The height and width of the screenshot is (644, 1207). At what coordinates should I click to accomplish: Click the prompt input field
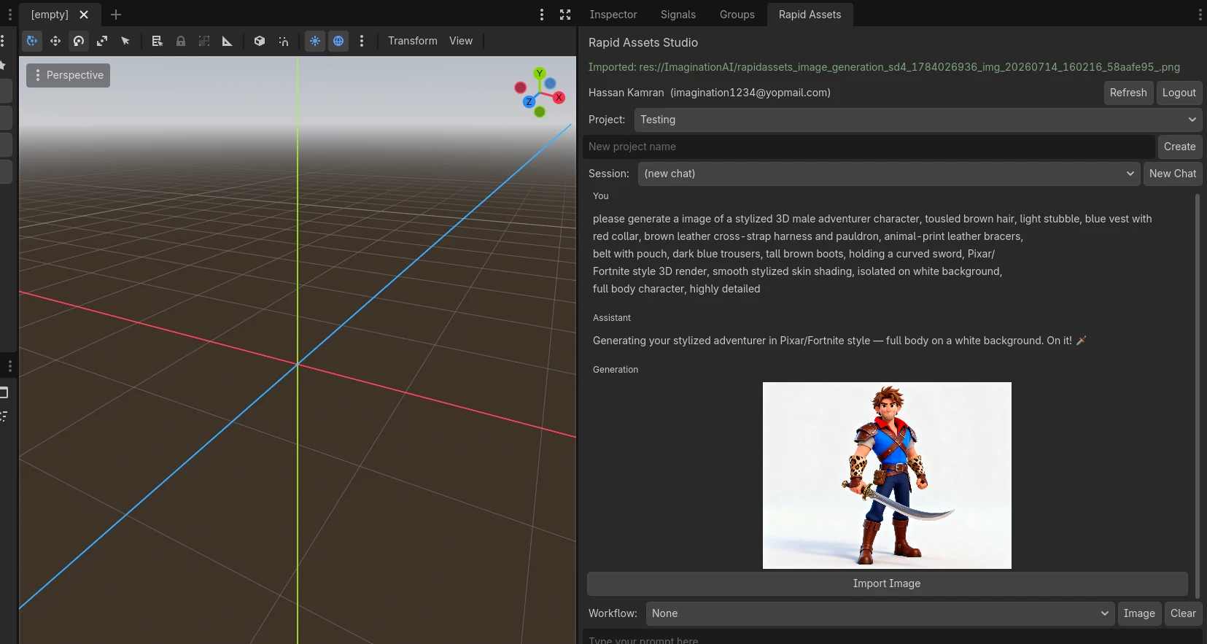(892, 637)
